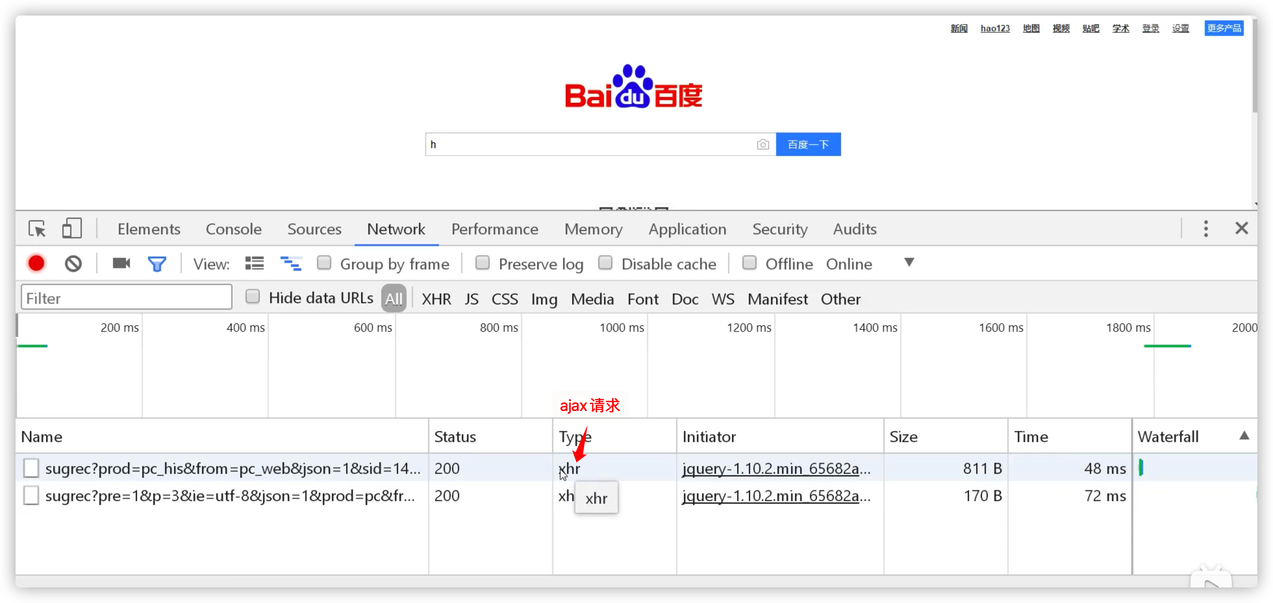Click the 百度一下 search button

point(808,145)
